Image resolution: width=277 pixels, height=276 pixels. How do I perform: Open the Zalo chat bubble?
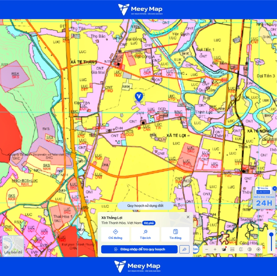[196, 249]
